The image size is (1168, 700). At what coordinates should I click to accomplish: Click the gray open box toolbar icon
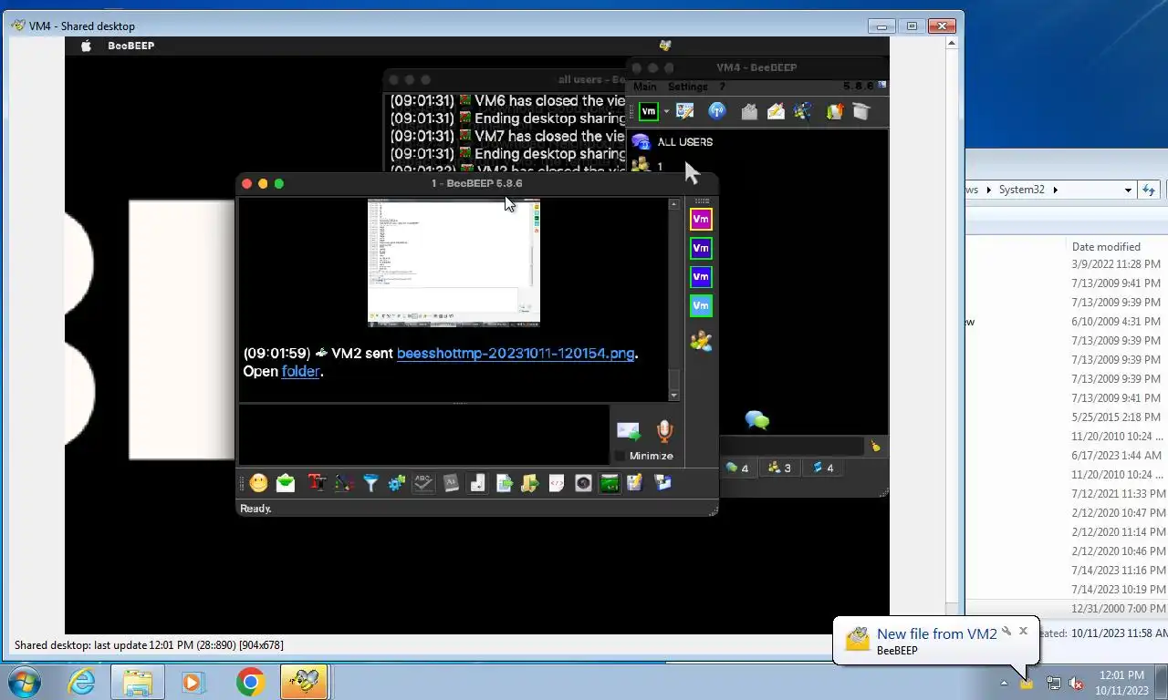861,111
